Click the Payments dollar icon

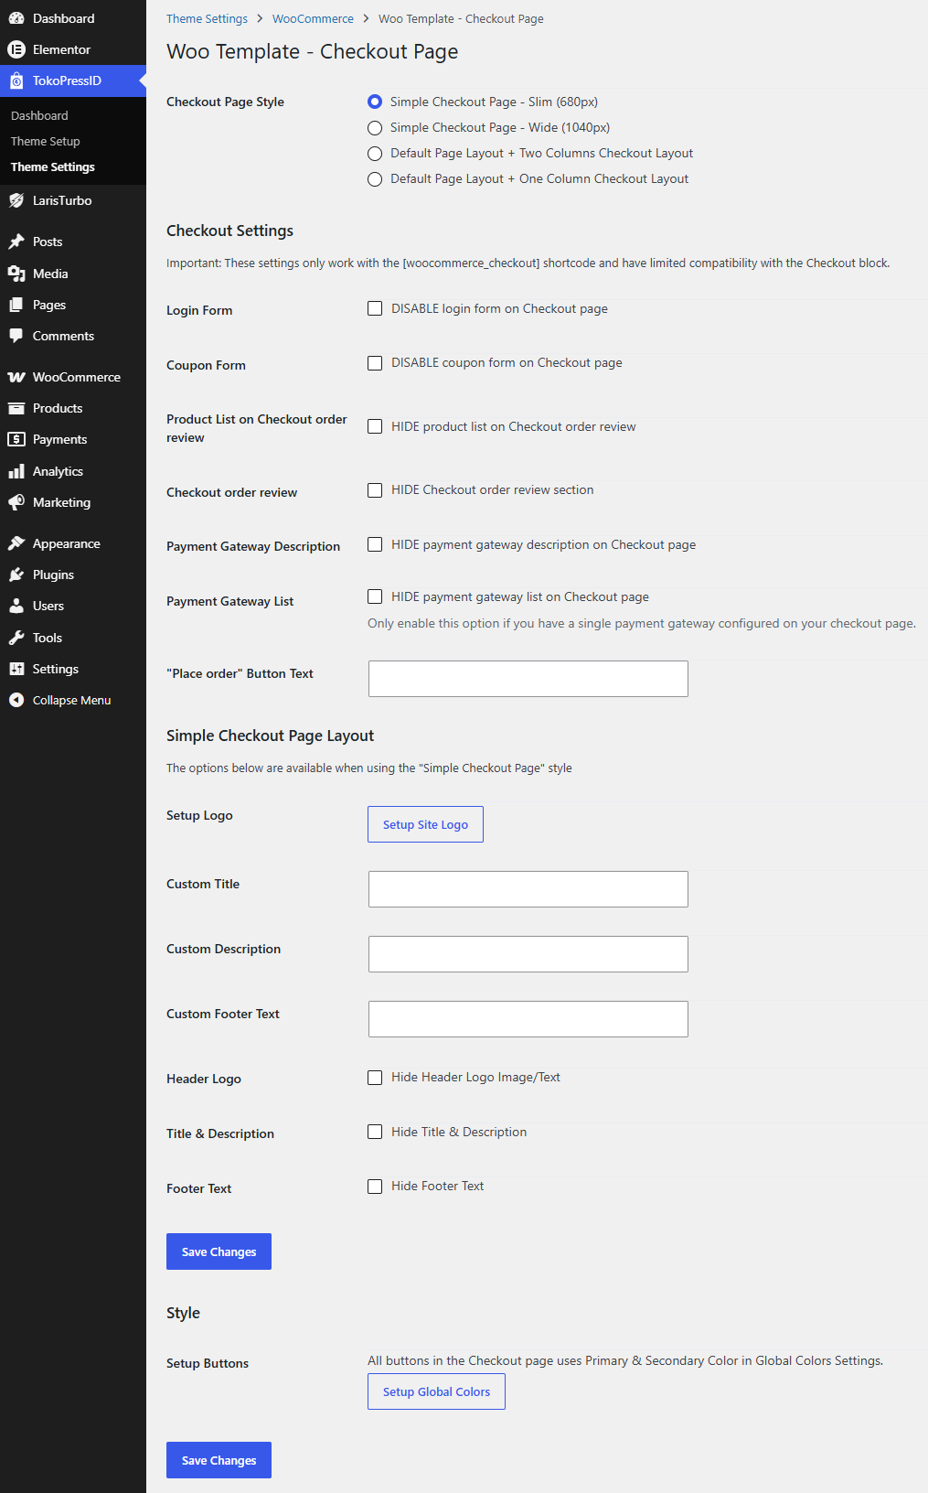click(16, 439)
